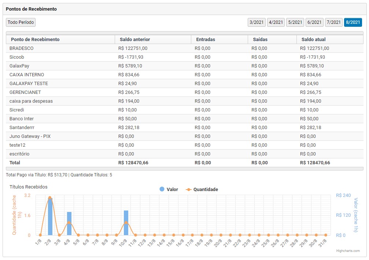The image size is (369, 260).
Task: Click the GalaxPay saldo atual R$ 5789,10
Action: click(x=312, y=66)
